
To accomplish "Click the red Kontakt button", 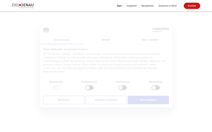I will (192, 6).
